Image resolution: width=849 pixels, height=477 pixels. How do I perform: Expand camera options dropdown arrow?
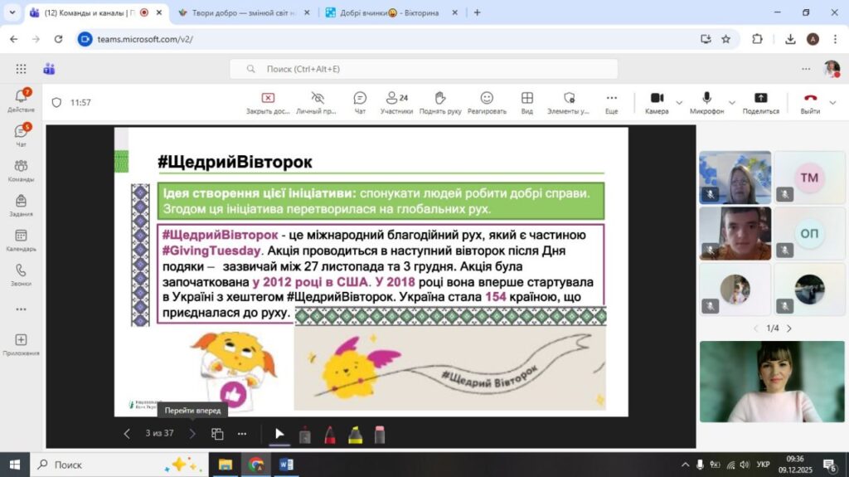coord(679,103)
